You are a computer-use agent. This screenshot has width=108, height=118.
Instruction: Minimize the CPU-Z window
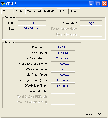pos(91,4)
